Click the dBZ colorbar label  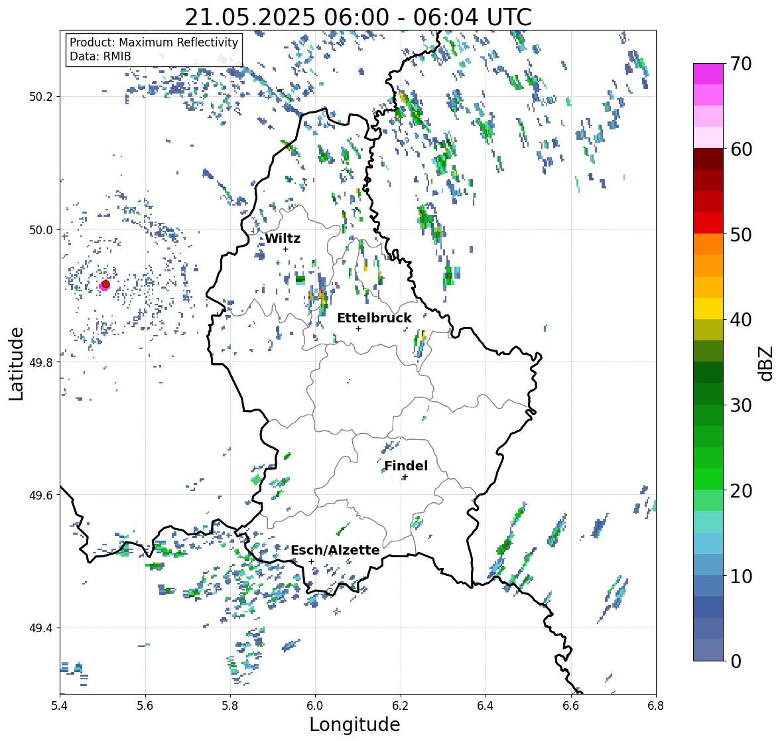pyautogui.click(x=767, y=363)
